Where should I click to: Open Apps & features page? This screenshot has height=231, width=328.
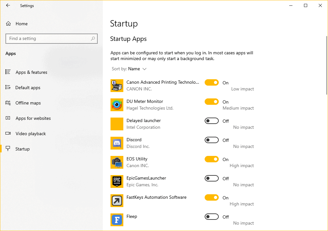(x=31, y=73)
